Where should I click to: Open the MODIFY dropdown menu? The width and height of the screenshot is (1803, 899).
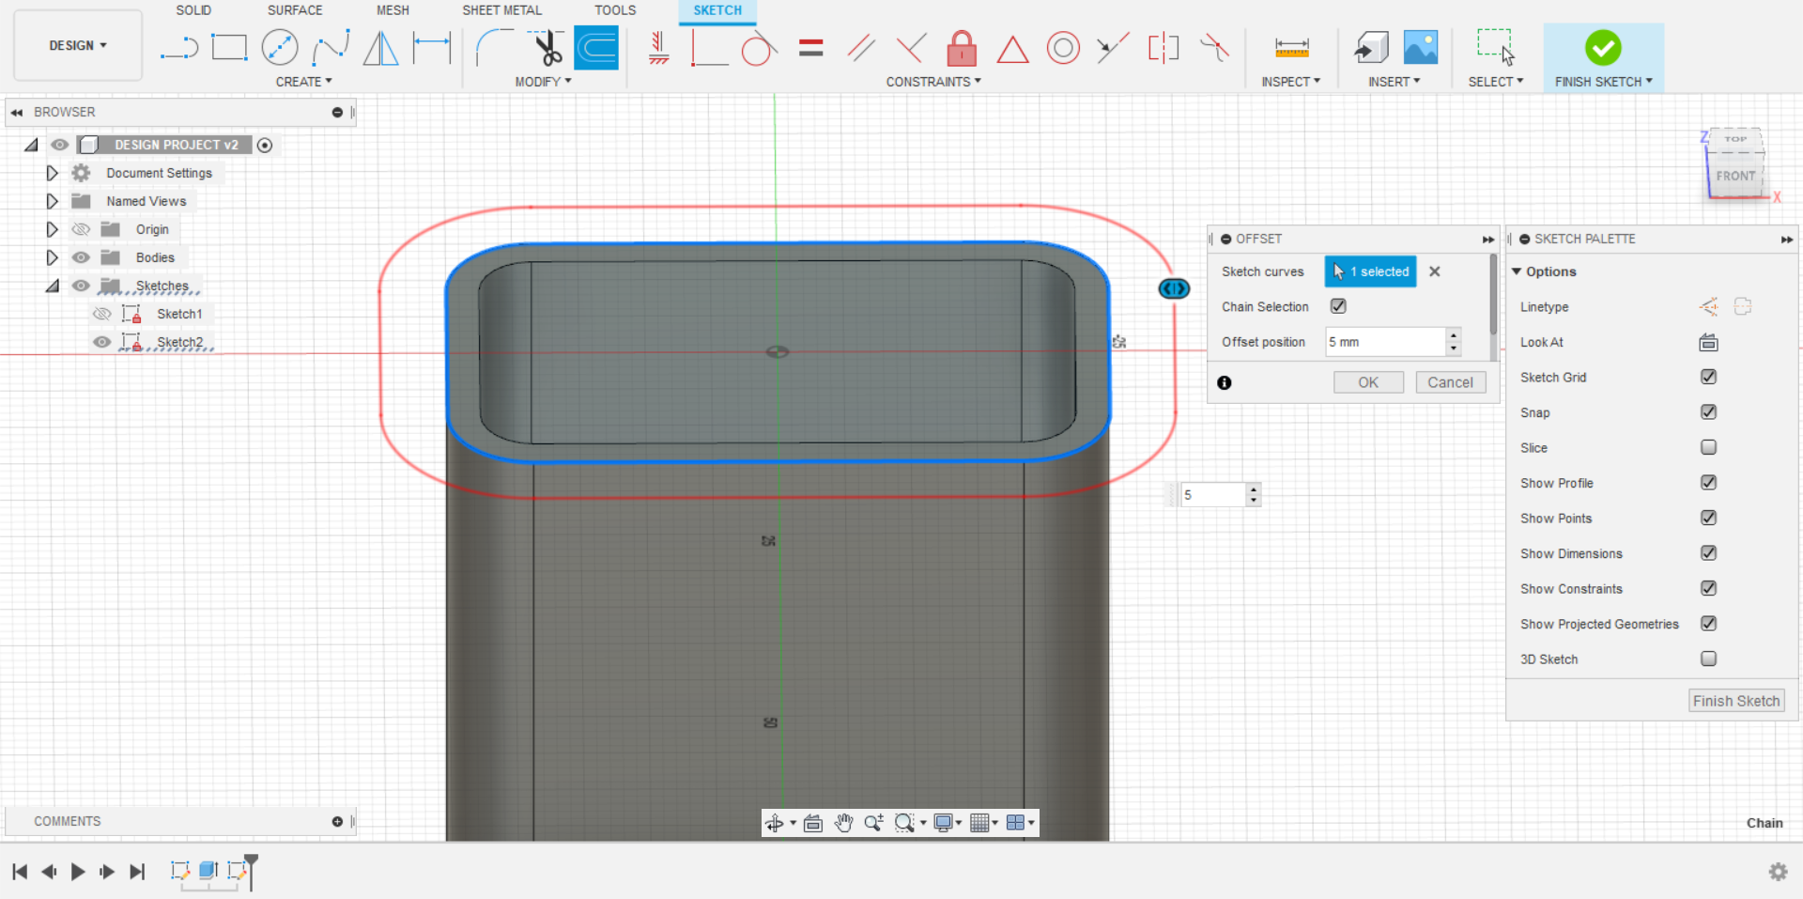(543, 82)
